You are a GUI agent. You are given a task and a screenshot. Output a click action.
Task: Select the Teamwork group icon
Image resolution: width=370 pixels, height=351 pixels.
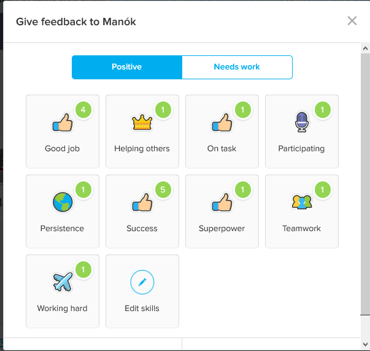302,202
